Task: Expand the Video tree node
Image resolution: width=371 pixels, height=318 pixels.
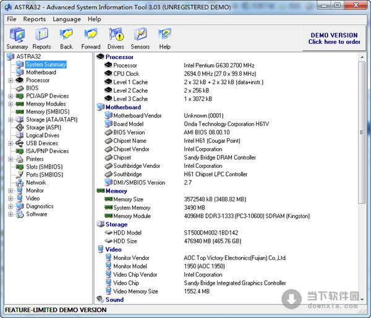Action: [x=11, y=198]
